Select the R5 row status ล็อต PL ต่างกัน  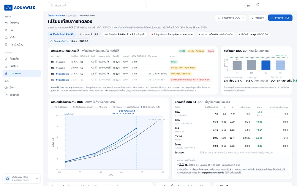tap(190, 80)
